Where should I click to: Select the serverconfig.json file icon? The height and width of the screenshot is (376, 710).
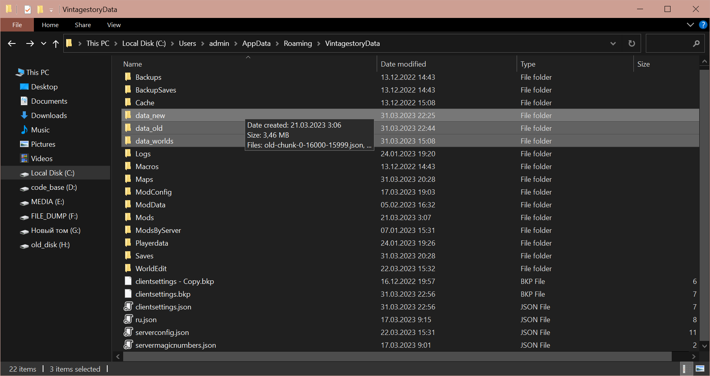coord(128,332)
